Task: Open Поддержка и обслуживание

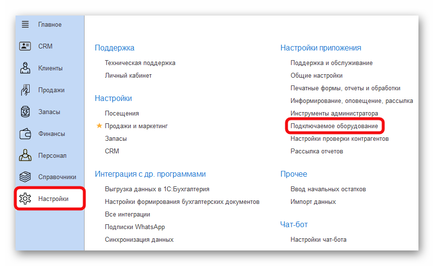Action: [x=331, y=63]
